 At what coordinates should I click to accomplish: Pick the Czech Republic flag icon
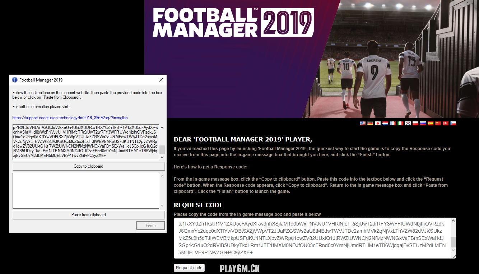click(453, 124)
